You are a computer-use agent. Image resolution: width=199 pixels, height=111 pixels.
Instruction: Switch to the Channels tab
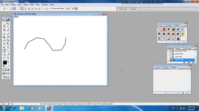(166, 68)
